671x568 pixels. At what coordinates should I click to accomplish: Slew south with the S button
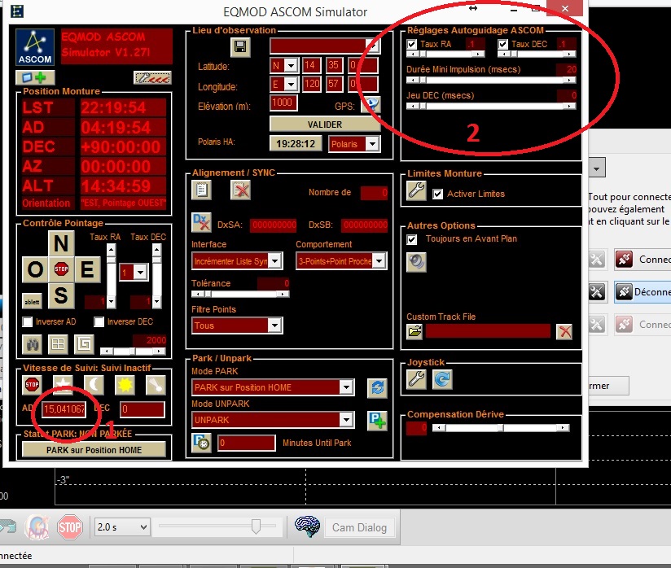pyautogui.click(x=61, y=295)
